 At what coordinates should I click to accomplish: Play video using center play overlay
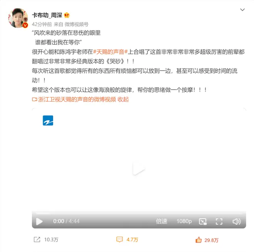pos(138,169)
